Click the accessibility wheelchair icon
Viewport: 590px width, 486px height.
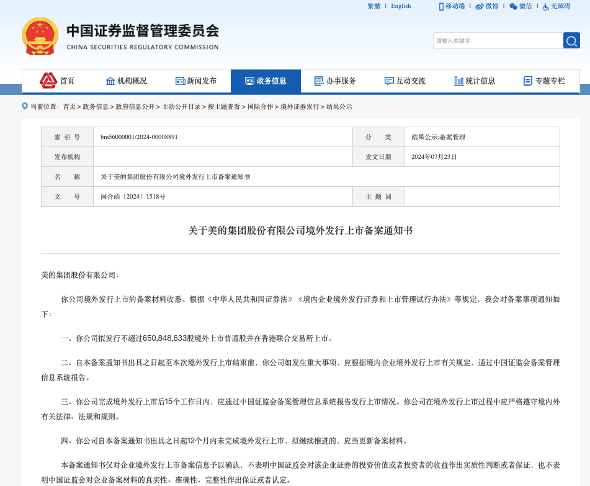(545, 7)
